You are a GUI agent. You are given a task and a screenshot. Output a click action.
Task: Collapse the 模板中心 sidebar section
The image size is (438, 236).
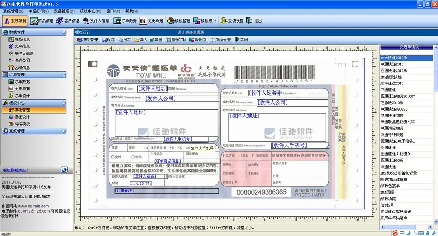click(x=64, y=103)
